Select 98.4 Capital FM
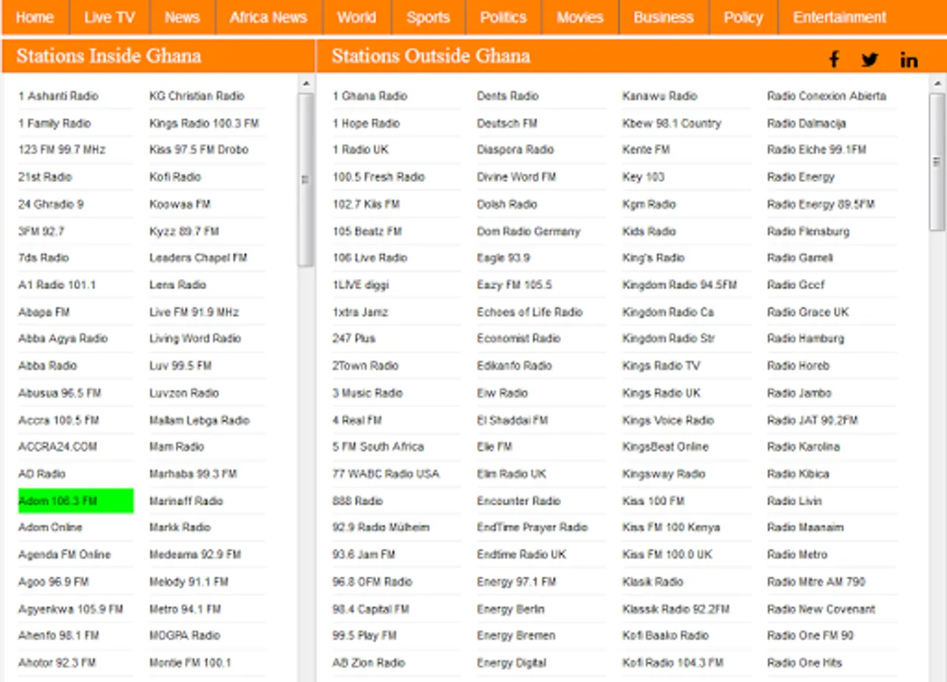 tap(371, 608)
